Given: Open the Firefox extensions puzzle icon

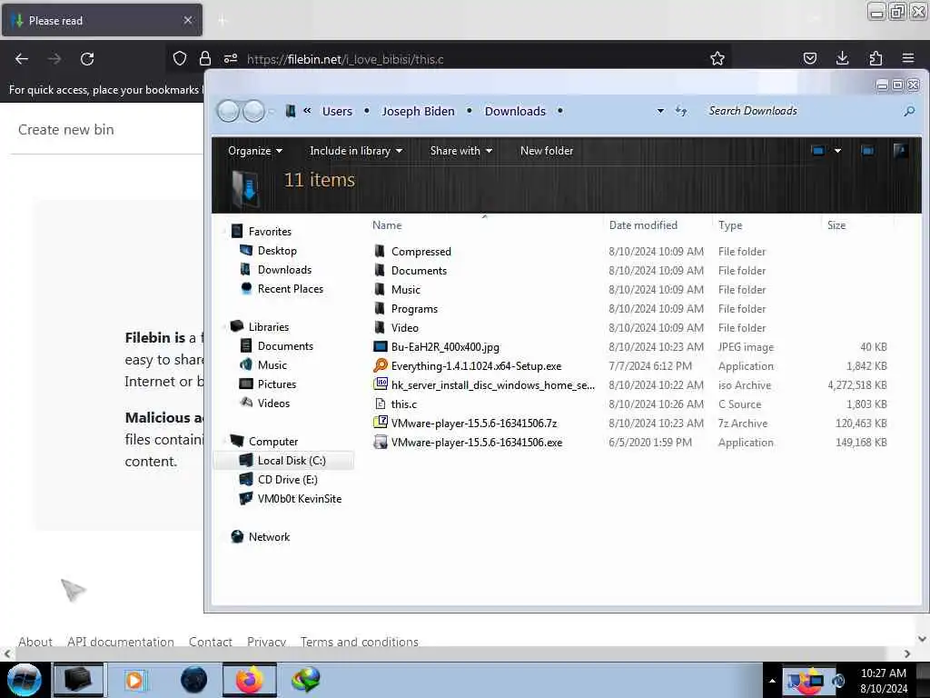Looking at the screenshot, I should tap(876, 58).
